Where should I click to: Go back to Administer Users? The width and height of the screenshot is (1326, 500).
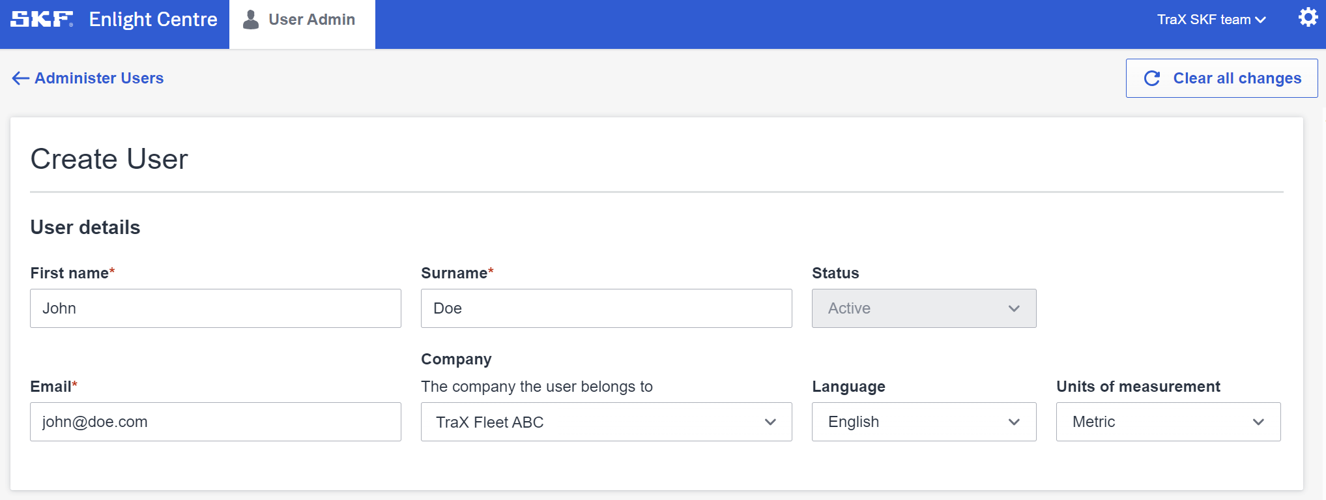88,78
